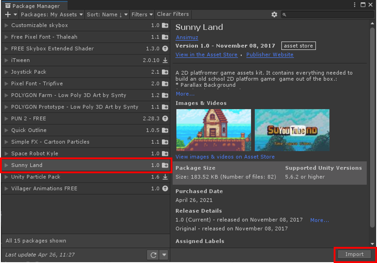Open the window options kebab menu
Viewport: 377px width, 263px height.
point(355,5)
